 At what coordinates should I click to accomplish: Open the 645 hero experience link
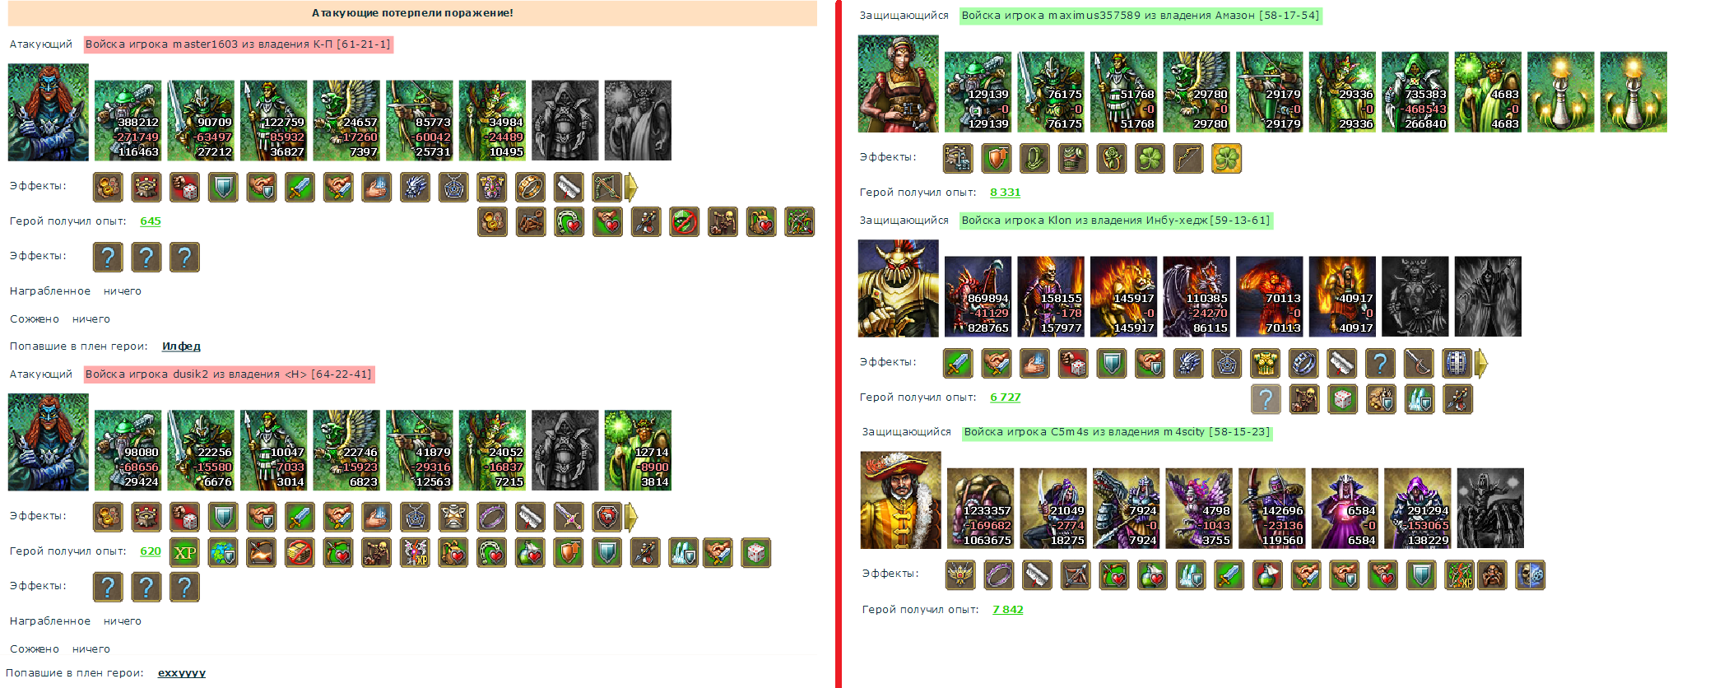coord(151,221)
